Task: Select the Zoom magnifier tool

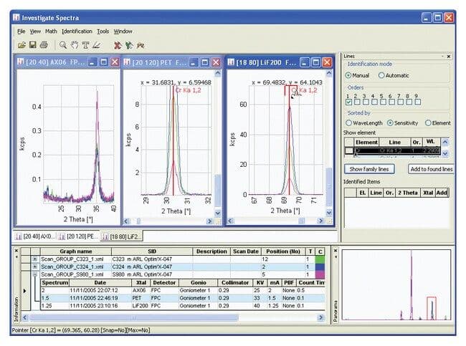Action: 63,45
